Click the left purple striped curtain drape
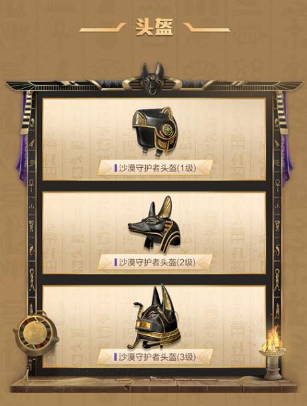 click(x=24, y=136)
